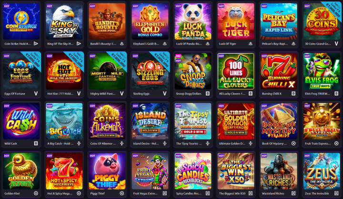Launch the Piggy Thief game tile

107,171
